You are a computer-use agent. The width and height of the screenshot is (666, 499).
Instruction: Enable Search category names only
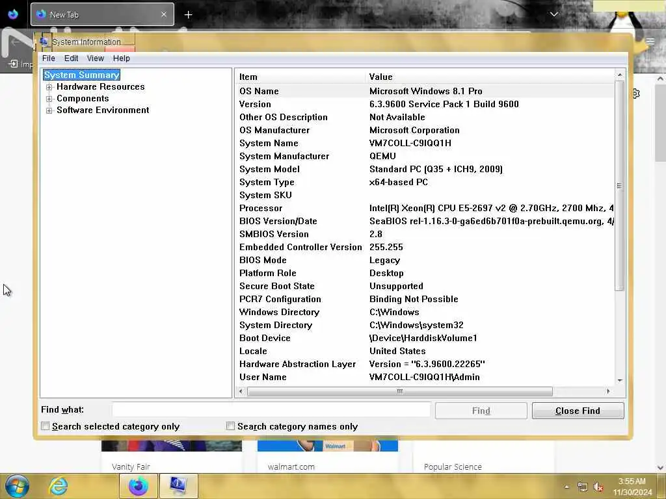[x=230, y=426]
